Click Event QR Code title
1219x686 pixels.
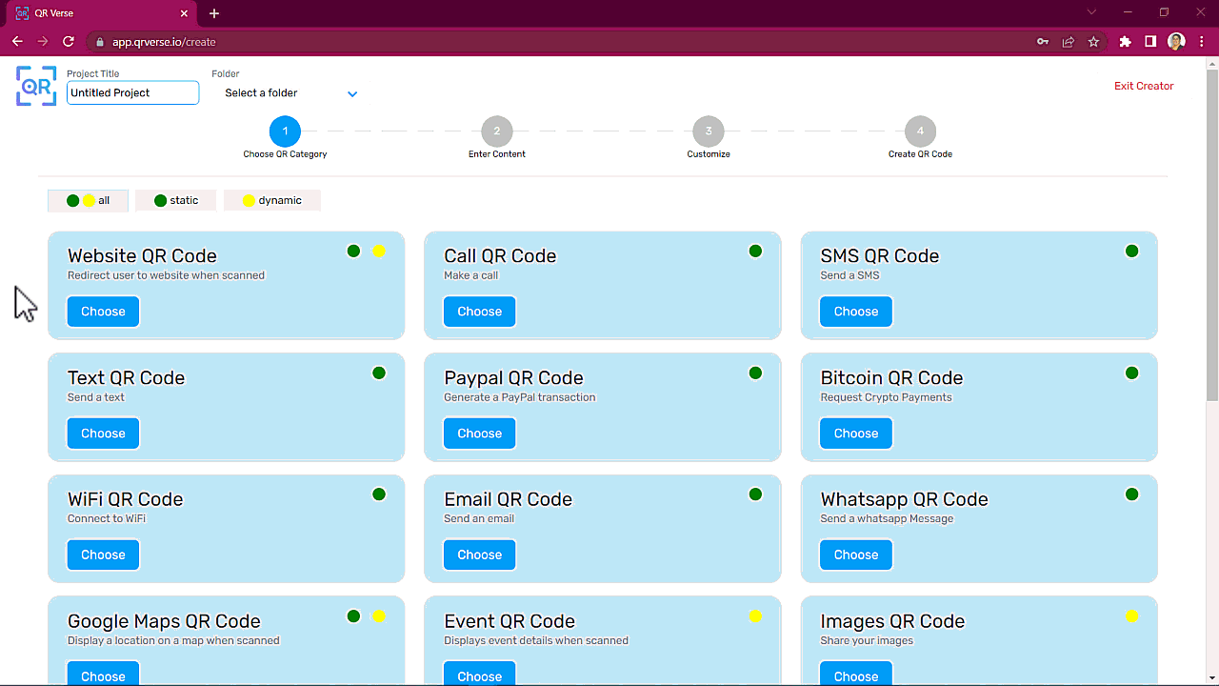tap(510, 621)
